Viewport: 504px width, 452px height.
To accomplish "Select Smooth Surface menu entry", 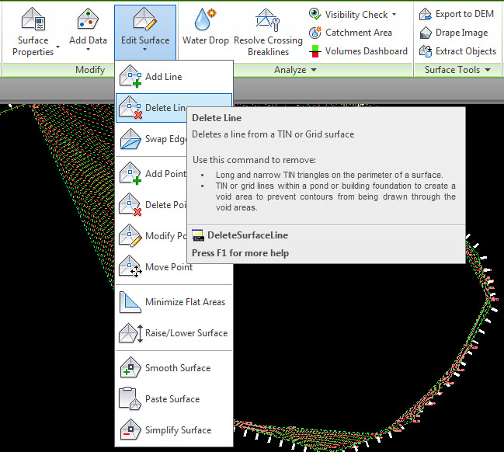I will point(174,368).
